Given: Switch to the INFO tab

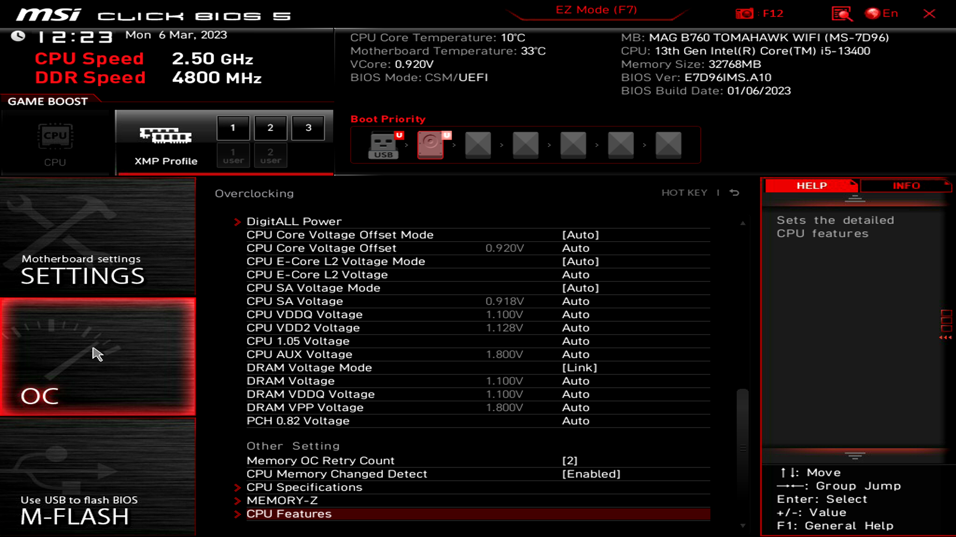Looking at the screenshot, I should pos(906,185).
